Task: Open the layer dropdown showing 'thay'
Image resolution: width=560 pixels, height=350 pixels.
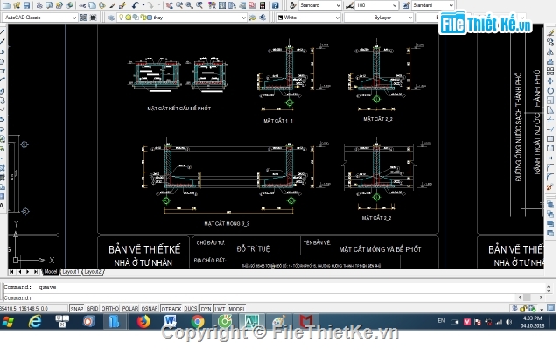Action: pos(181,17)
